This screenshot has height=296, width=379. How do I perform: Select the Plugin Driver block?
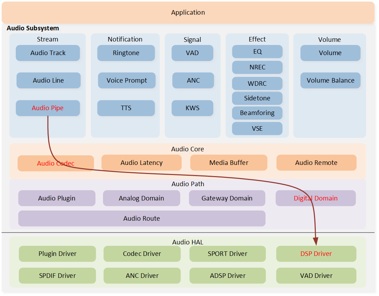[57, 254]
